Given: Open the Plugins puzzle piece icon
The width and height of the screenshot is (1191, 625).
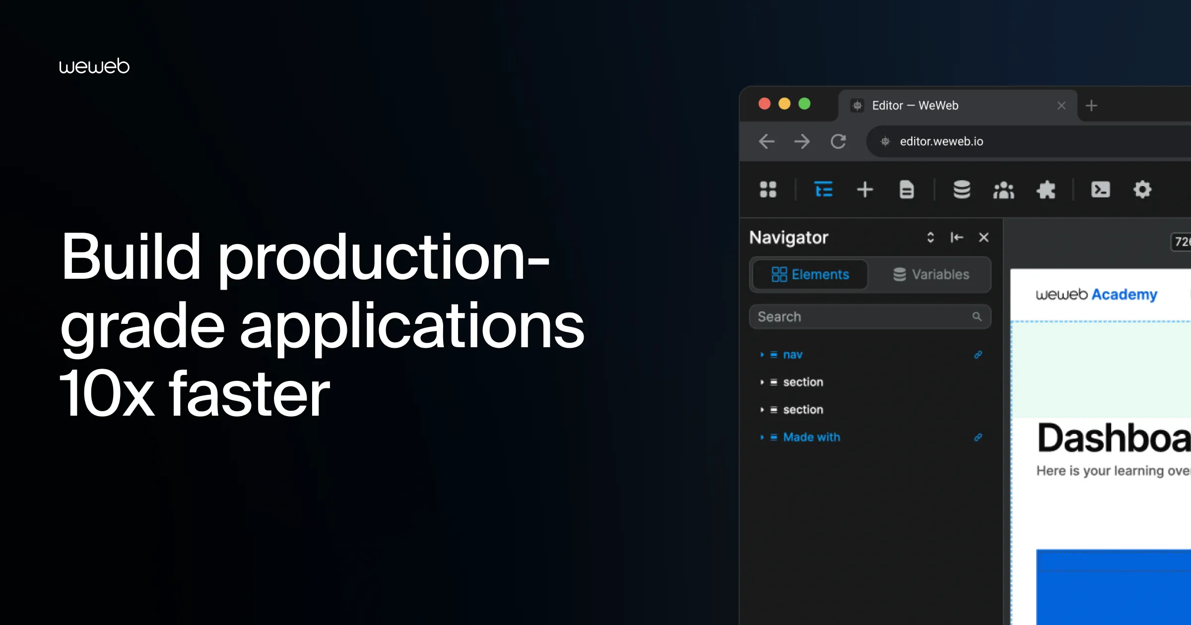Looking at the screenshot, I should [x=1046, y=189].
